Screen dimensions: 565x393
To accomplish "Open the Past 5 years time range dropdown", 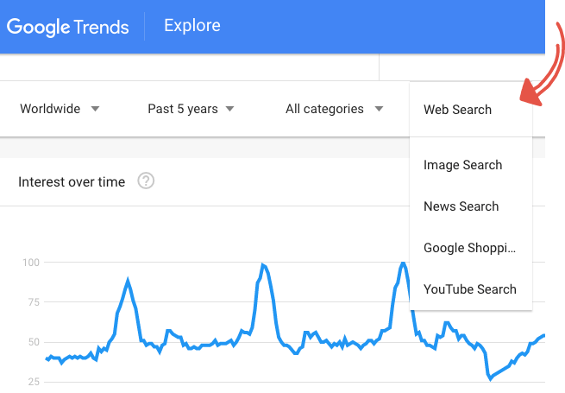I will coord(191,109).
